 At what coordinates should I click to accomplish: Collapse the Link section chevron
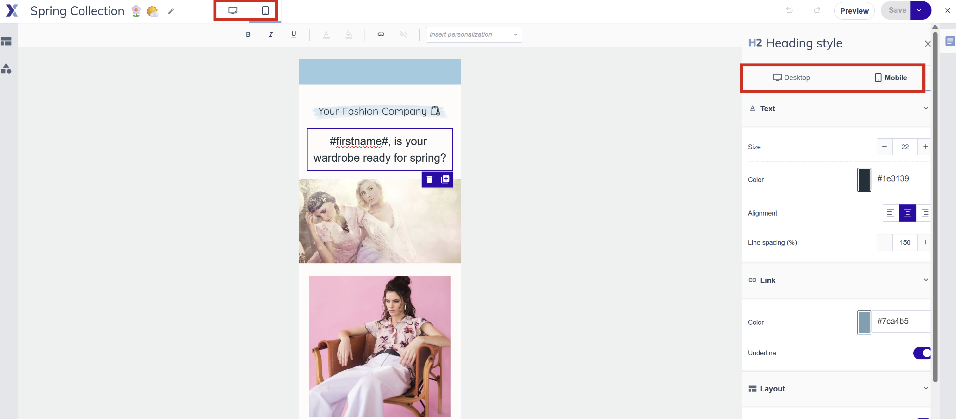pos(926,280)
